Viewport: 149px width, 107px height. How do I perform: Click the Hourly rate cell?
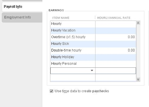[116, 24]
